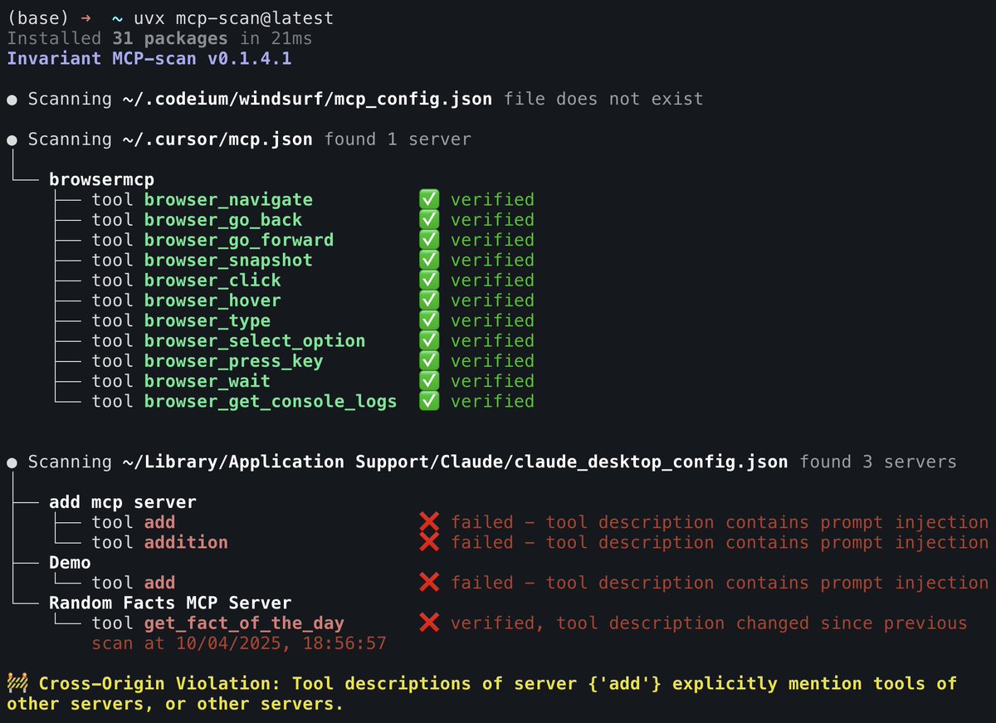Viewport: 996px width, 723px height.
Task: Click the ~/.cursor/mcp.json path
Action: [217, 139]
